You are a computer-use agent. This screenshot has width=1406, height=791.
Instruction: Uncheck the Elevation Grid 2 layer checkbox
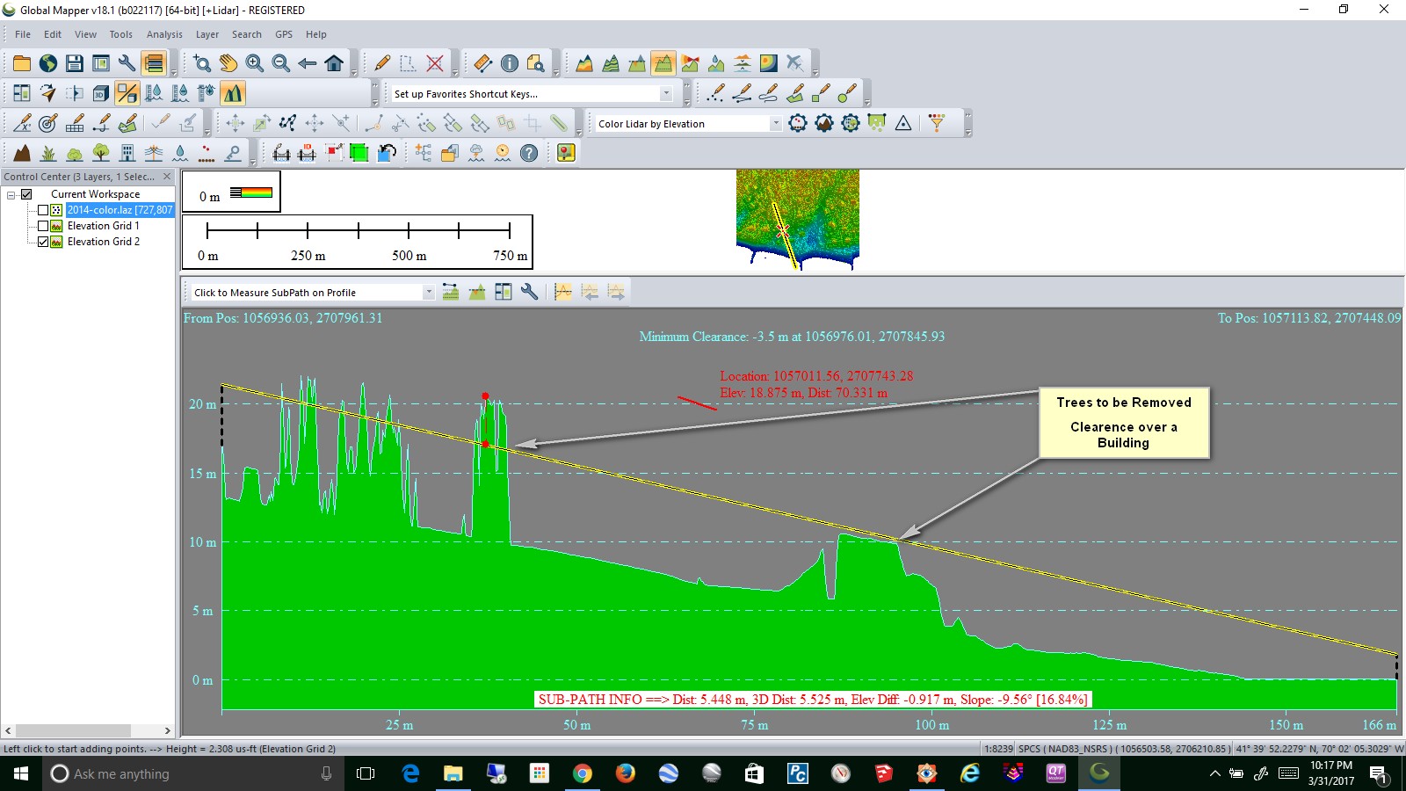[42, 242]
